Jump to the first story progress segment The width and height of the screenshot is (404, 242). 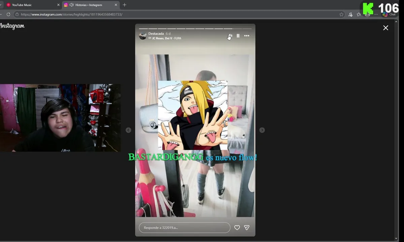coord(143,29)
